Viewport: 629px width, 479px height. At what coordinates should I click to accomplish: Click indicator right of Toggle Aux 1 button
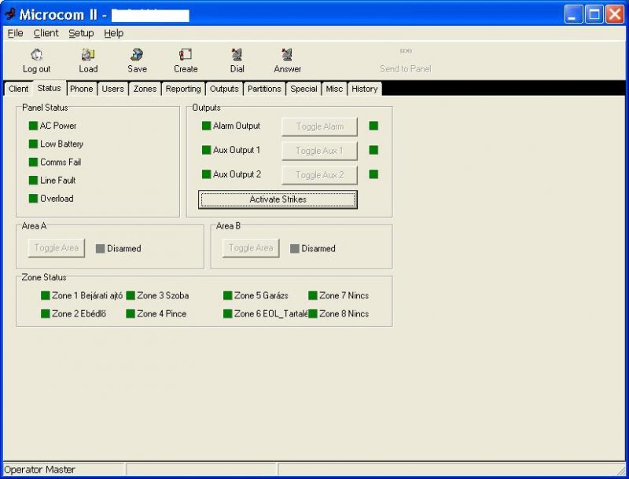pyautogui.click(x=373, y=150)
